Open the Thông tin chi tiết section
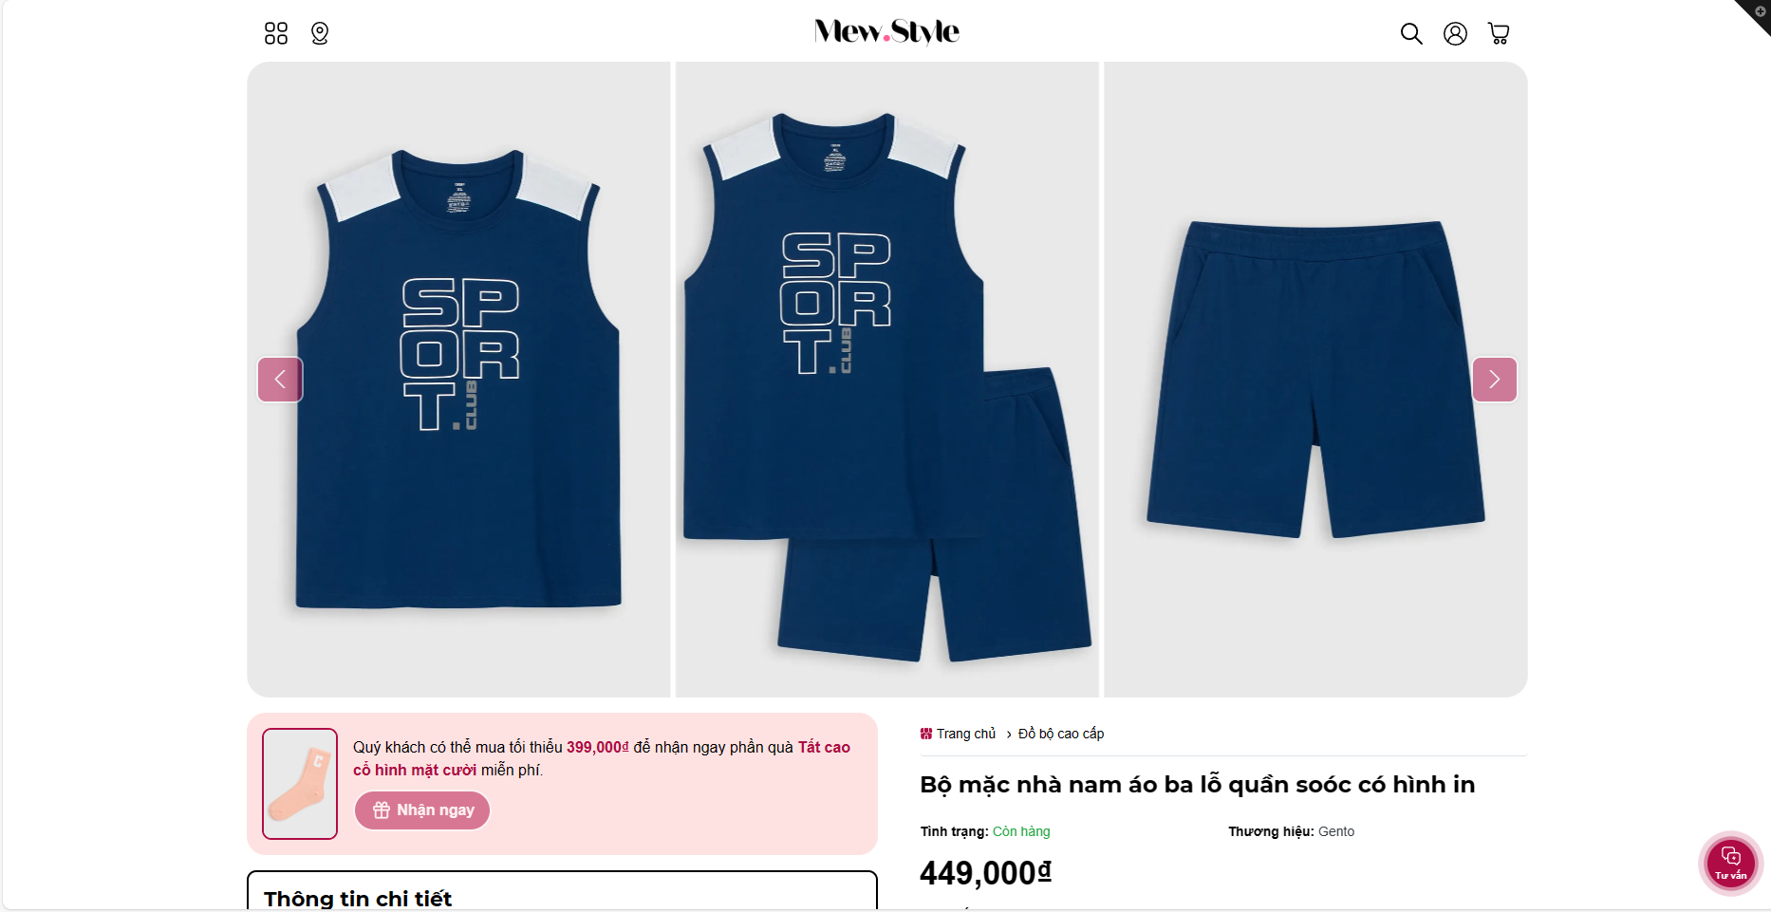 point(358,898)
